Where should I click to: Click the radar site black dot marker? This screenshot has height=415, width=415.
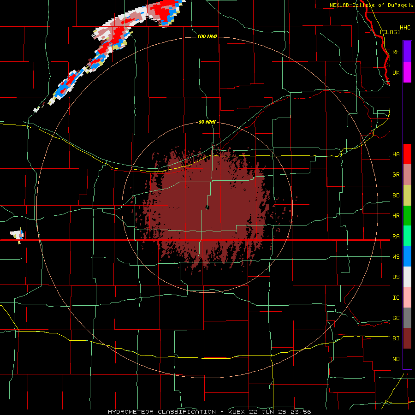pyautogui.click(x=207, y=207)
